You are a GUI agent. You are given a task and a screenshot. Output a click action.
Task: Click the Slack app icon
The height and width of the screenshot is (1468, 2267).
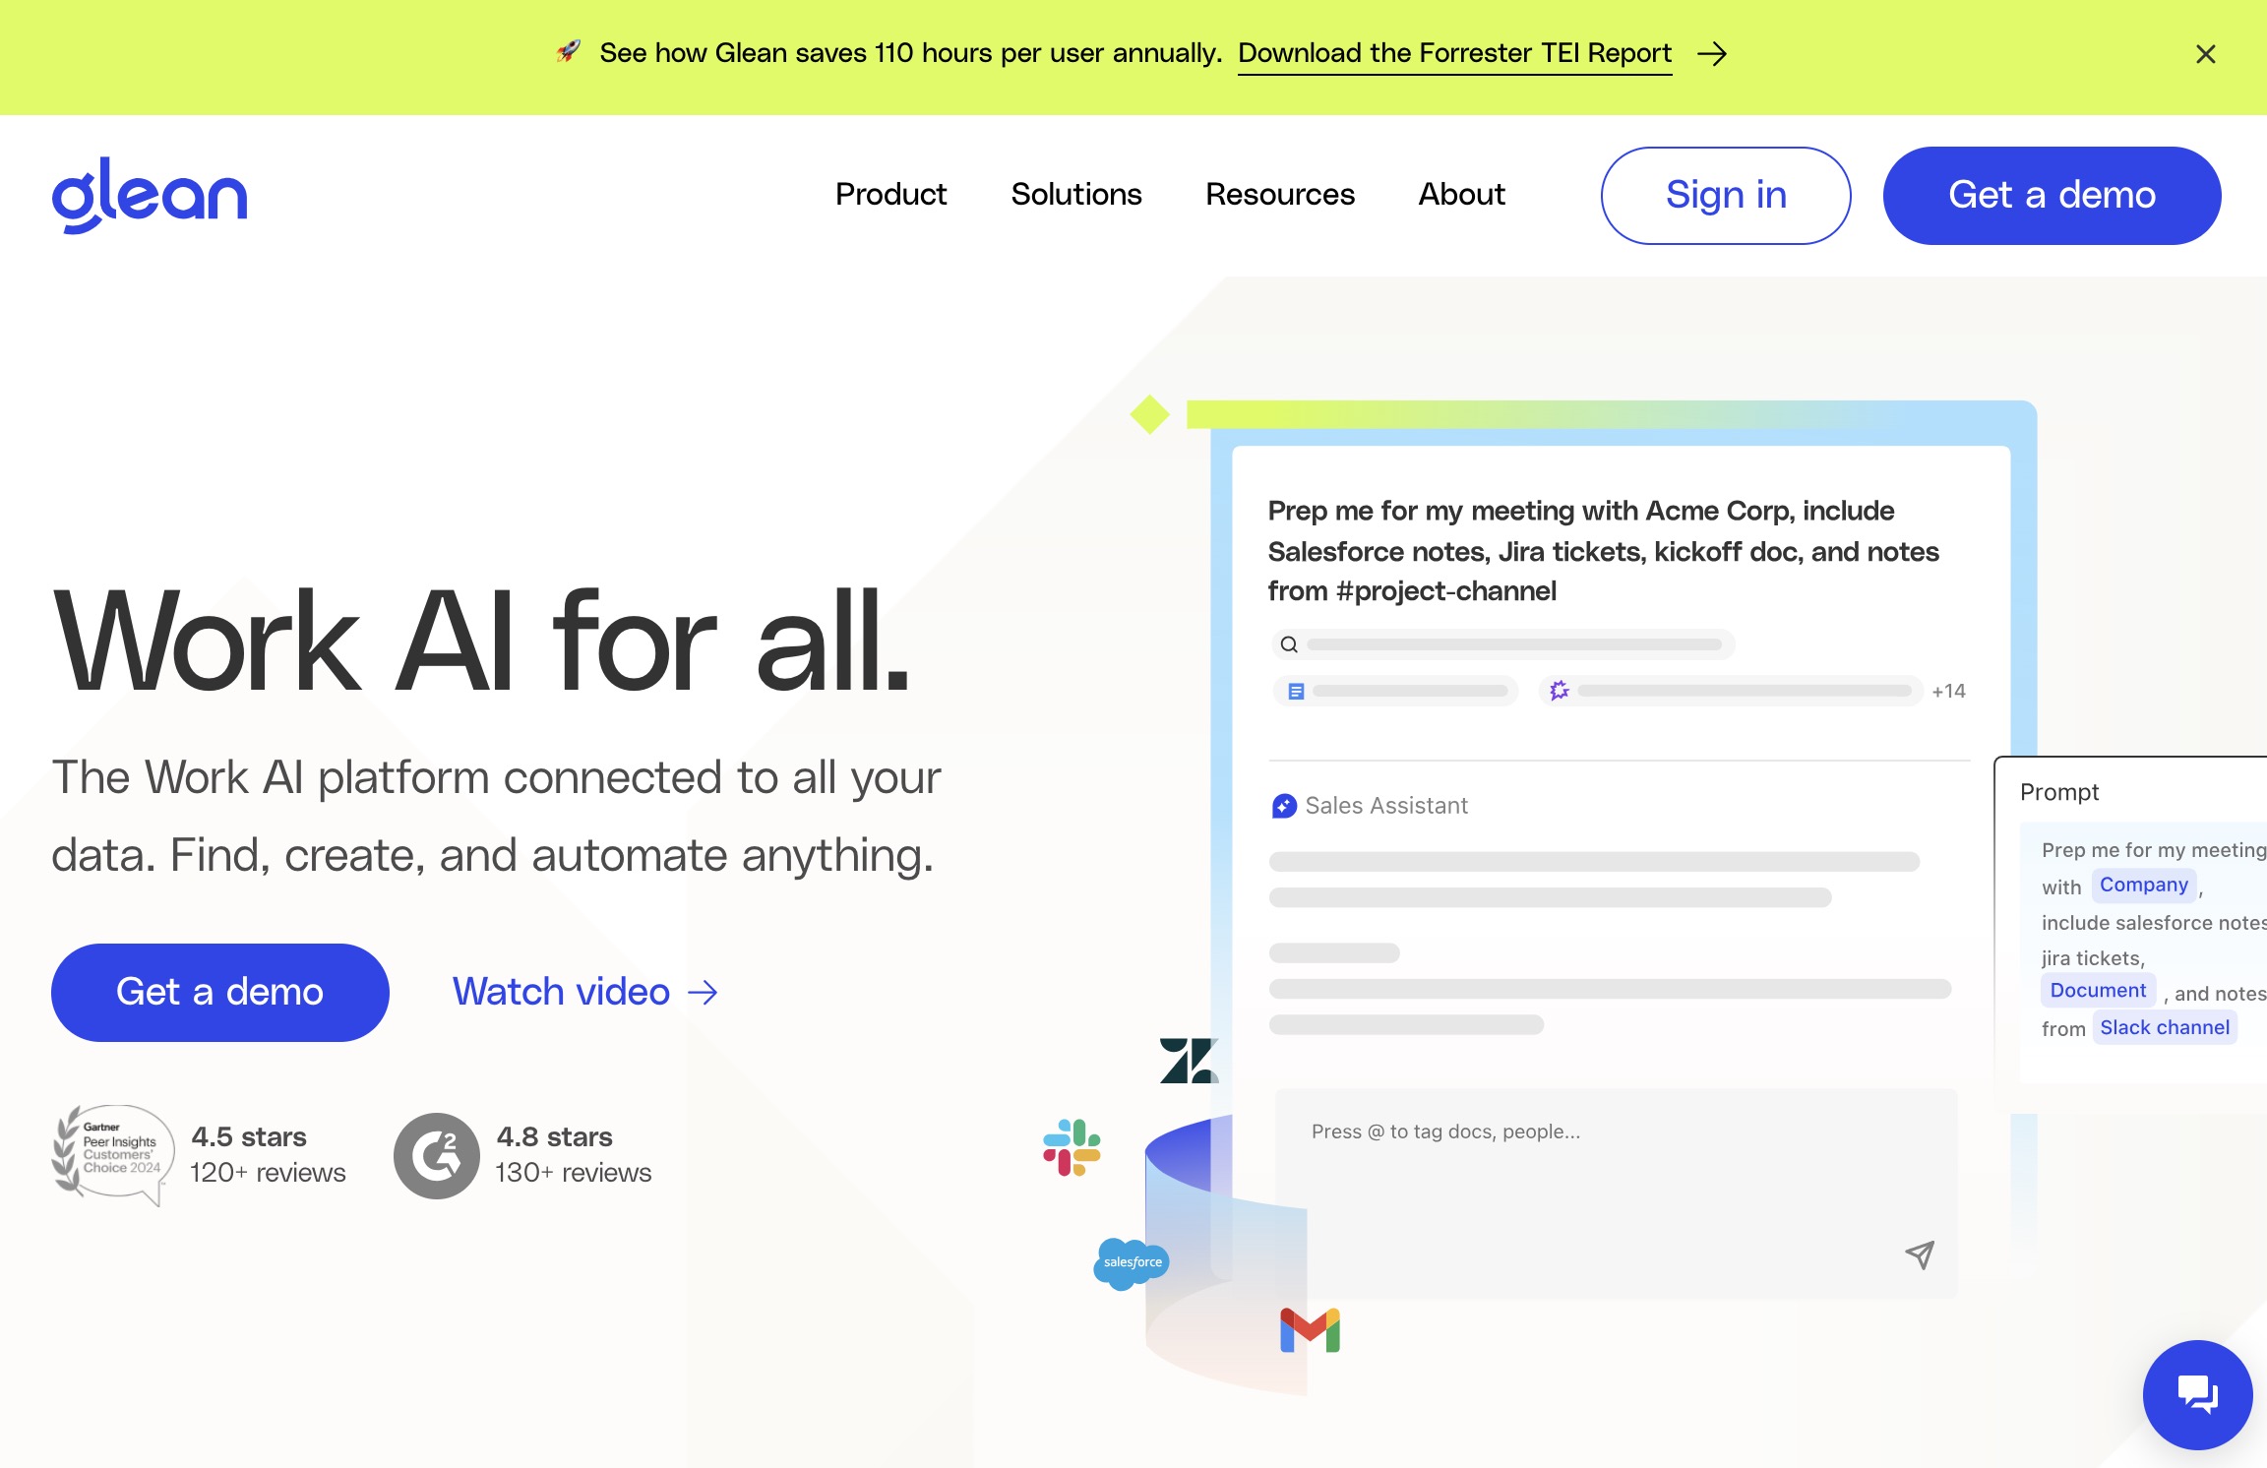tap(1072, 1145)
